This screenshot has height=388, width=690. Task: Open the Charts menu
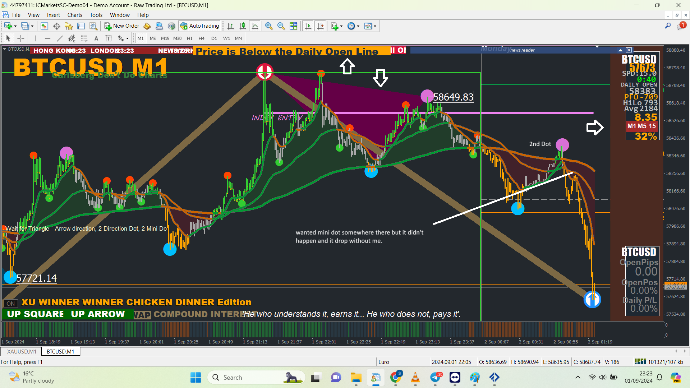(x=75, y=15)
